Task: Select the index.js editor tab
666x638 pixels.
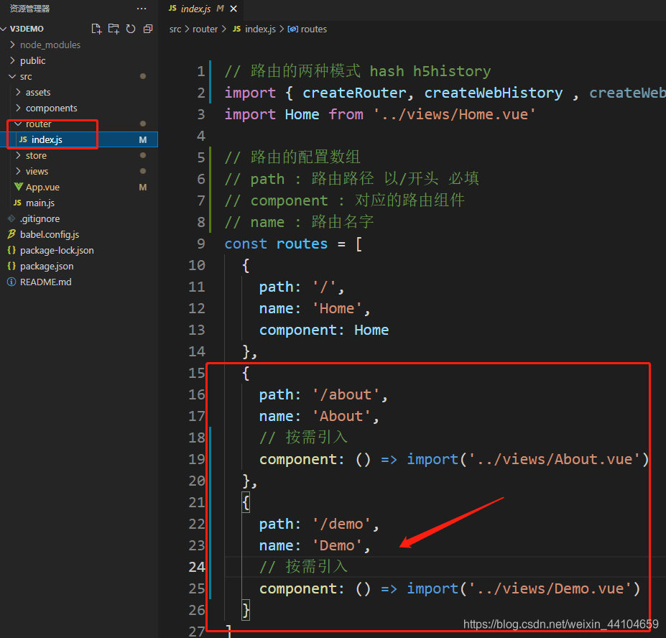Action: [202, 9]
